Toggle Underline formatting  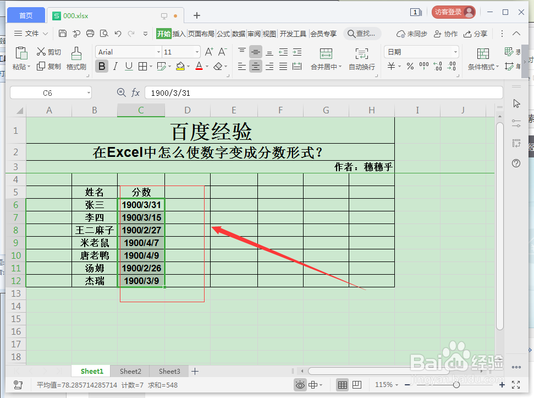coord(129,66)
